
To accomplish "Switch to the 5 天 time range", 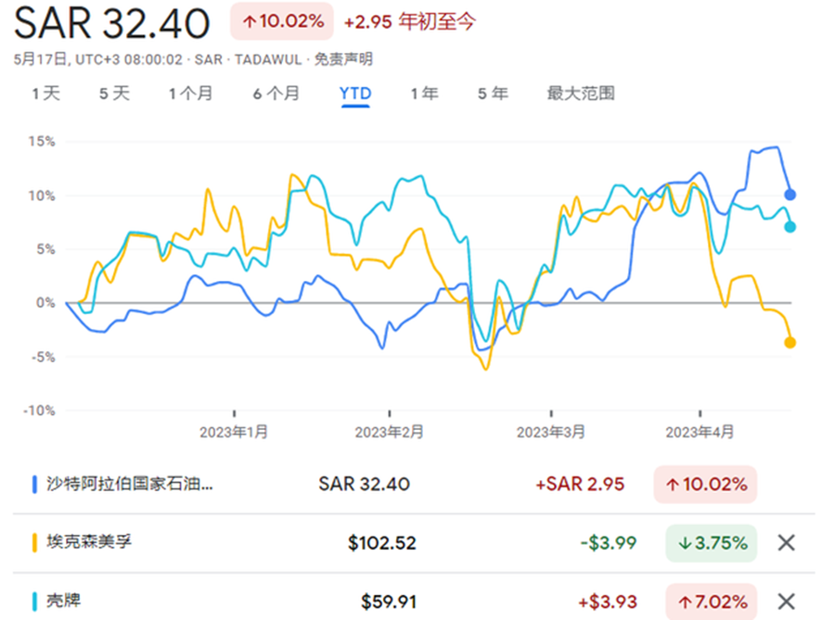I will [114, 94].
